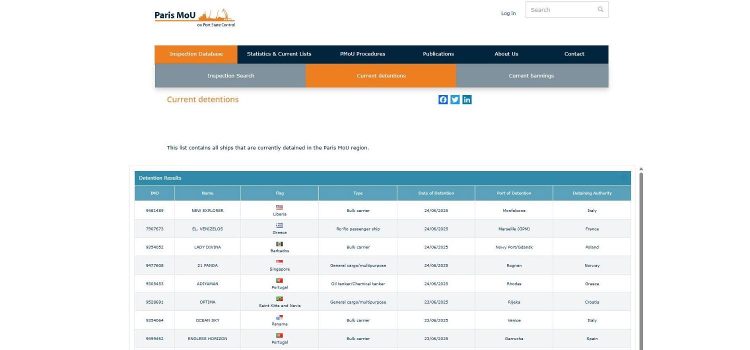This screenshot has height=350, width=750.
Task: Click the Panama flag icon
Action: [279, 317]
